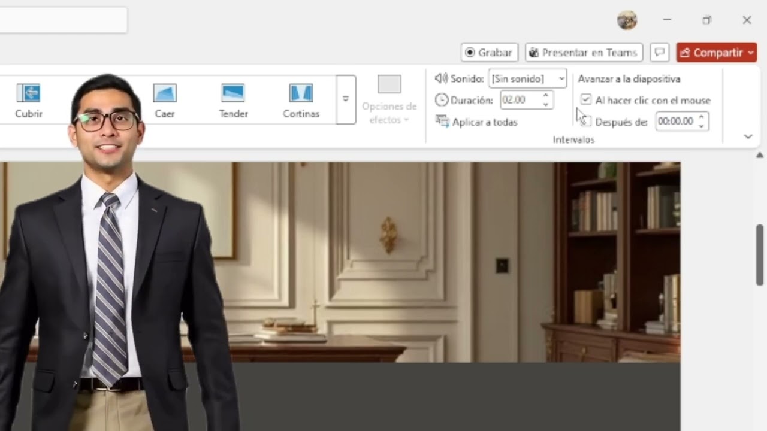
Task: Edit the Después de time field
Action: (676, 122)
